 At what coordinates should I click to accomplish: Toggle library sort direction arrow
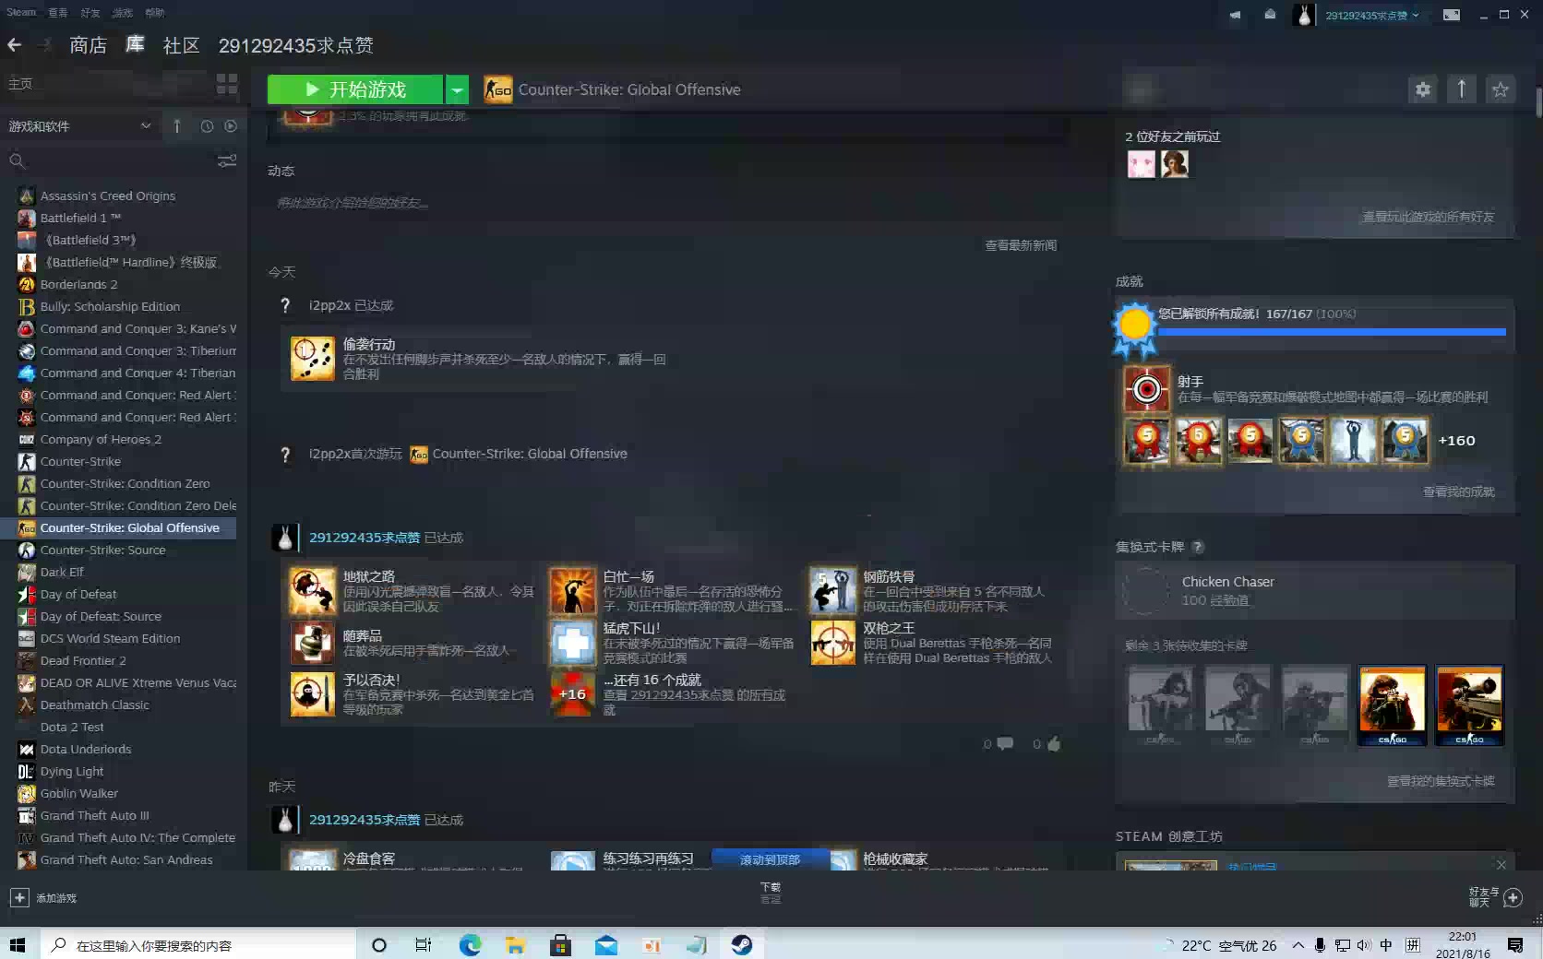pyautogui.click(x=177, y=126)
